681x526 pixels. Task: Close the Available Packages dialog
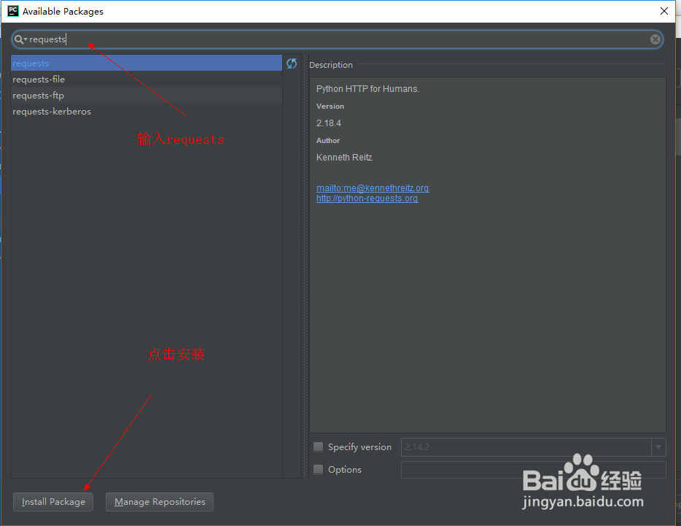pos(664,11)
